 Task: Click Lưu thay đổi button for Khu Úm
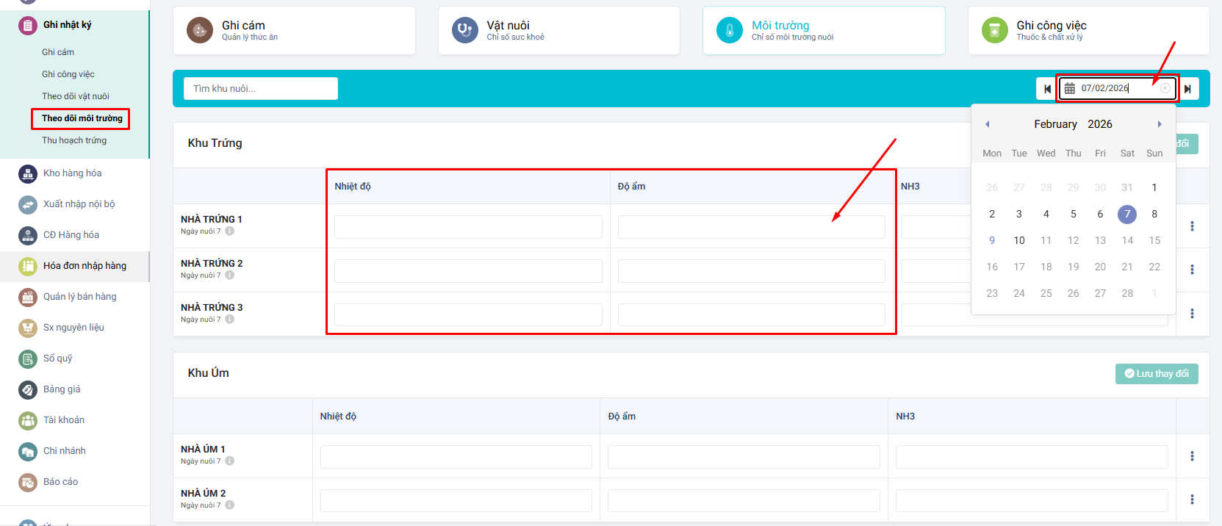pos(1157,374)
